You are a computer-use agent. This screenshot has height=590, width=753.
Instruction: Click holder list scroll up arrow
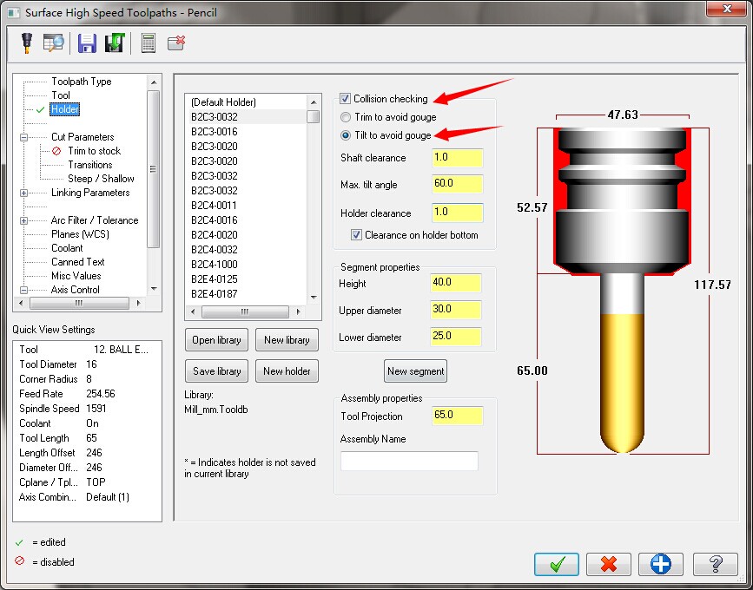(x=314, y=102)
